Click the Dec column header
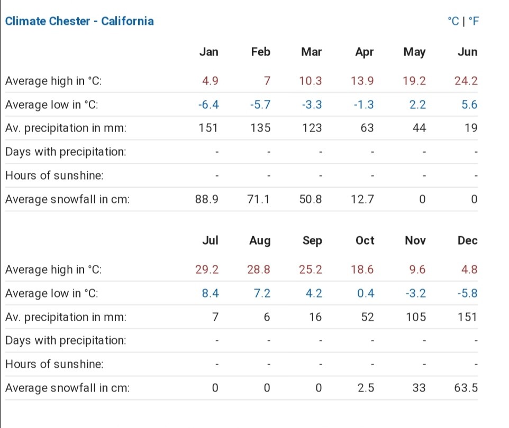 [x=467, y=240]
